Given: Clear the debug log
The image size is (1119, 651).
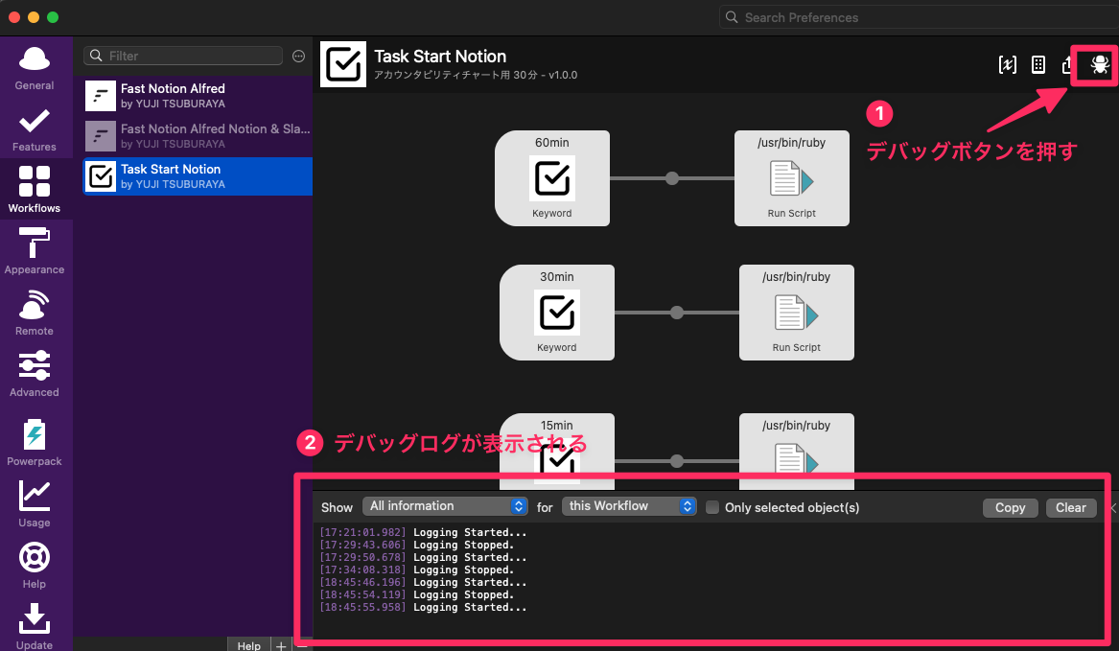Looking at the screenshot, I should pyautogui.click(x=1071, y=507).
